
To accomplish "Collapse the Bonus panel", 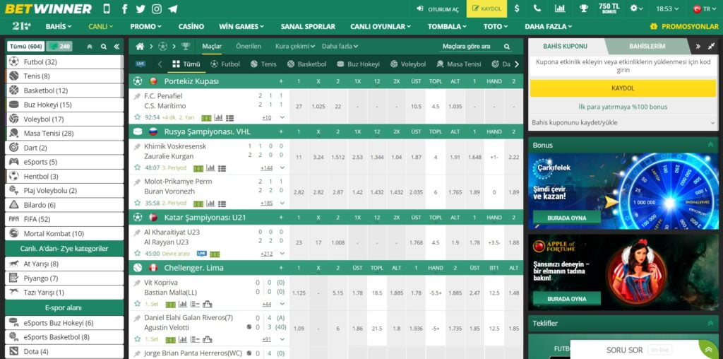I will click(710, 145).
